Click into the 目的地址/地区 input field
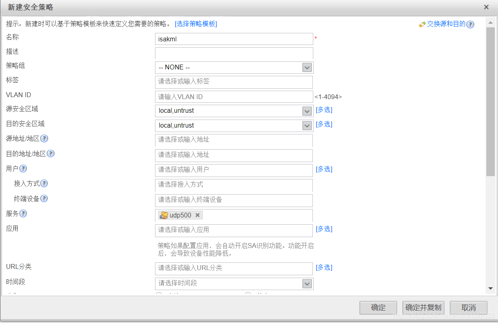 [234, 156]
